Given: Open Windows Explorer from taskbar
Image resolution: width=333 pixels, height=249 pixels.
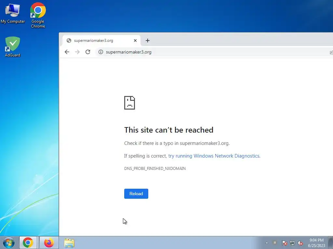Looking at the screenshot, I should [x=69, y=243].
